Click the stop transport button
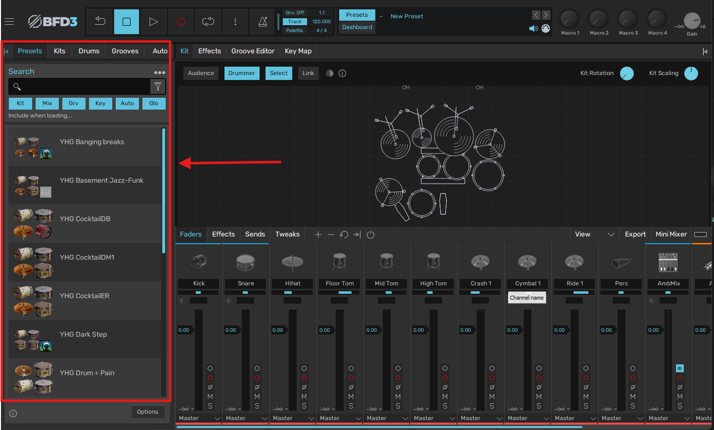 [127, 21]
